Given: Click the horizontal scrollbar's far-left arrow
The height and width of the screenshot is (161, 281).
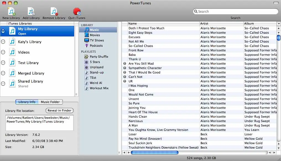Looking at the screenshot, I should [x=124, y=153].
